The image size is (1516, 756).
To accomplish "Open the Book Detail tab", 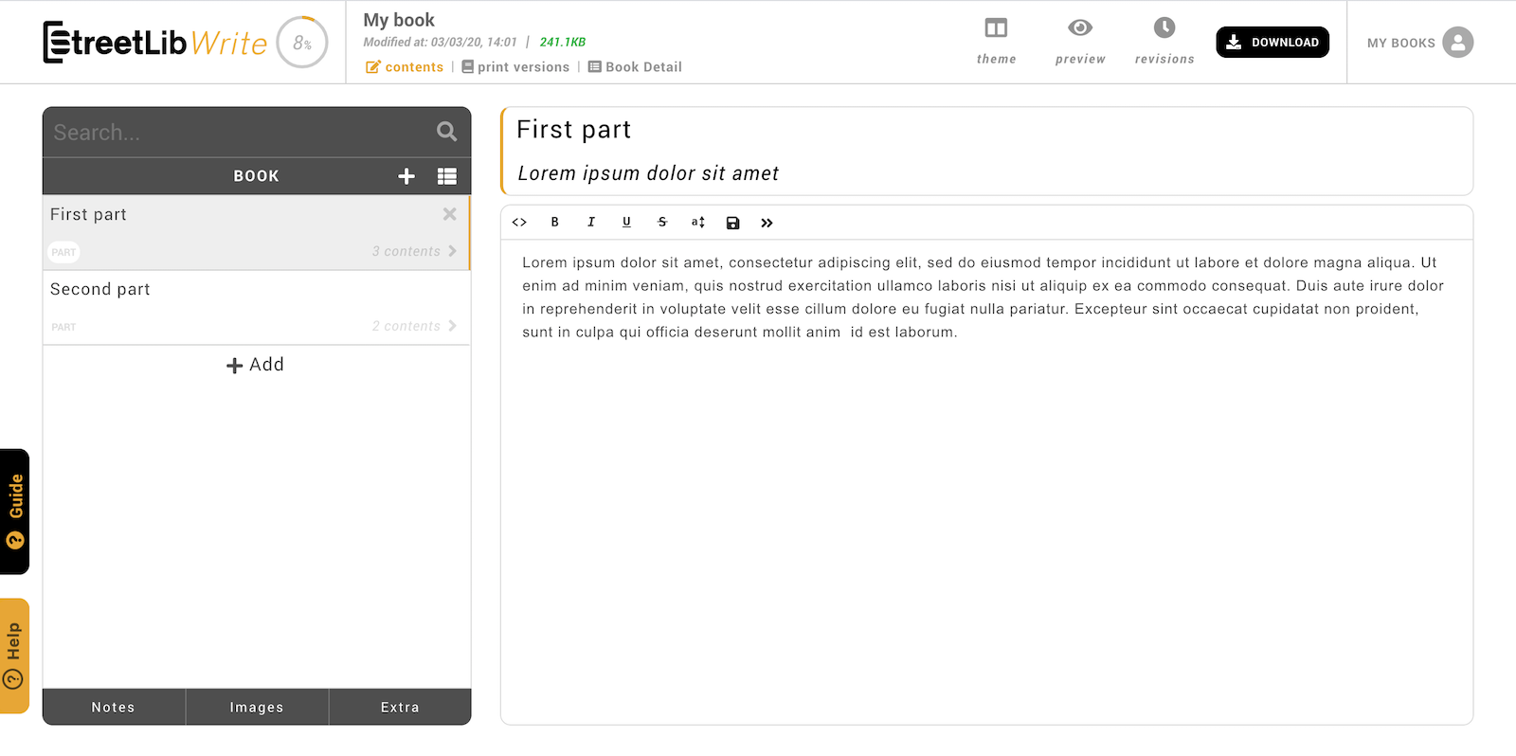I will [x=635, y=67].
